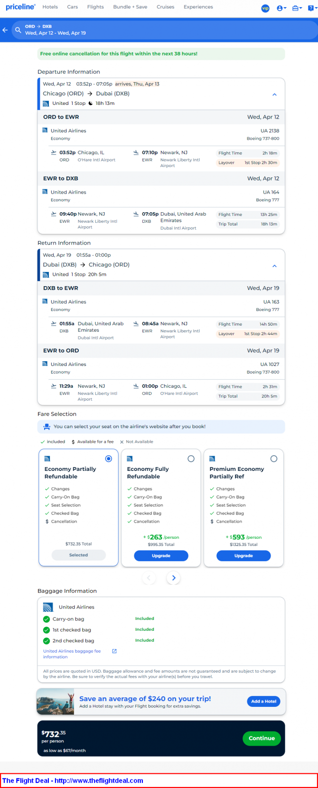This screenshot has height=788, width=318.
Task: Open United Airlines baggage fee information link
Action: coord(72,654)
